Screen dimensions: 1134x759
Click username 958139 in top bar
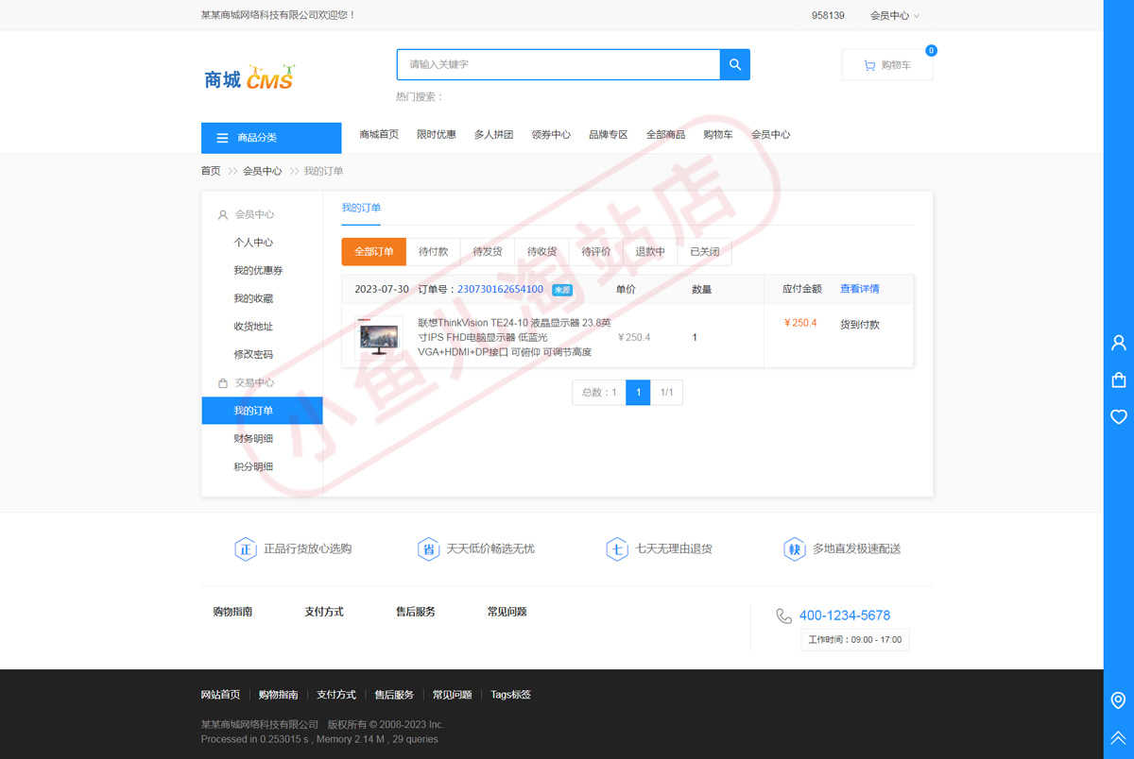[x=828, y=15]
